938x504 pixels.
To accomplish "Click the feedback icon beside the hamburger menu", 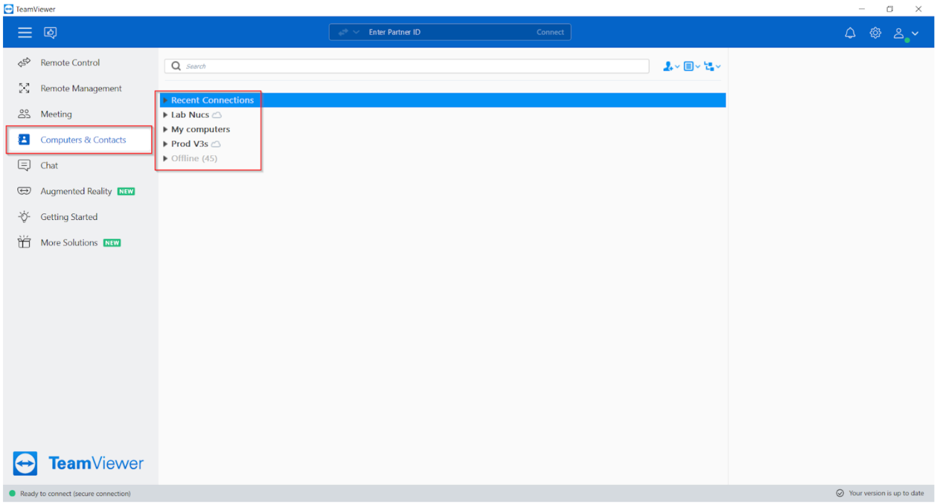I will [51, 33].
